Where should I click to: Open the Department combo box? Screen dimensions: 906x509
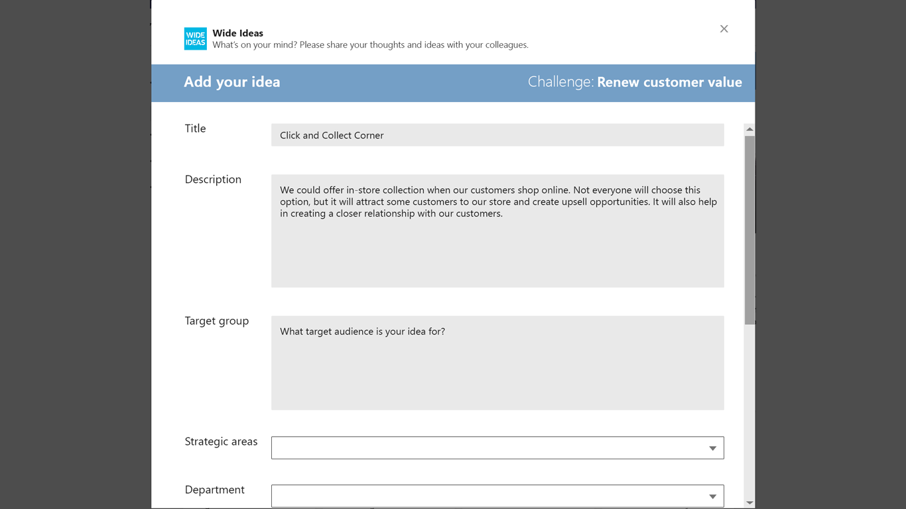tap(491, 496)
